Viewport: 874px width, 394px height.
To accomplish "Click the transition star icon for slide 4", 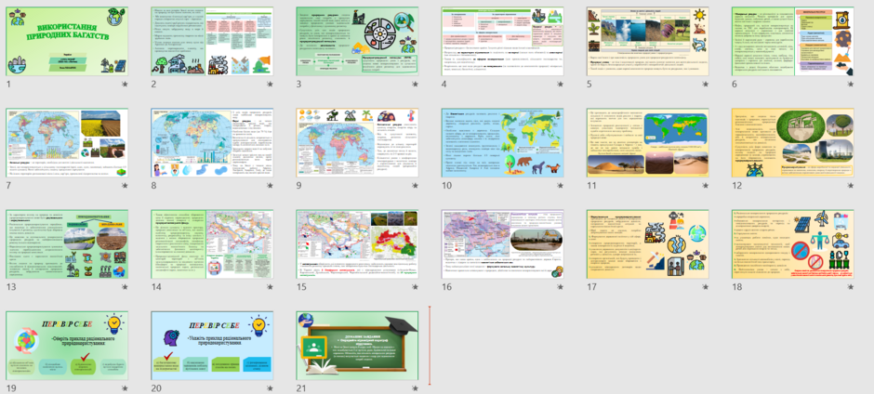I will pos(560,84).
